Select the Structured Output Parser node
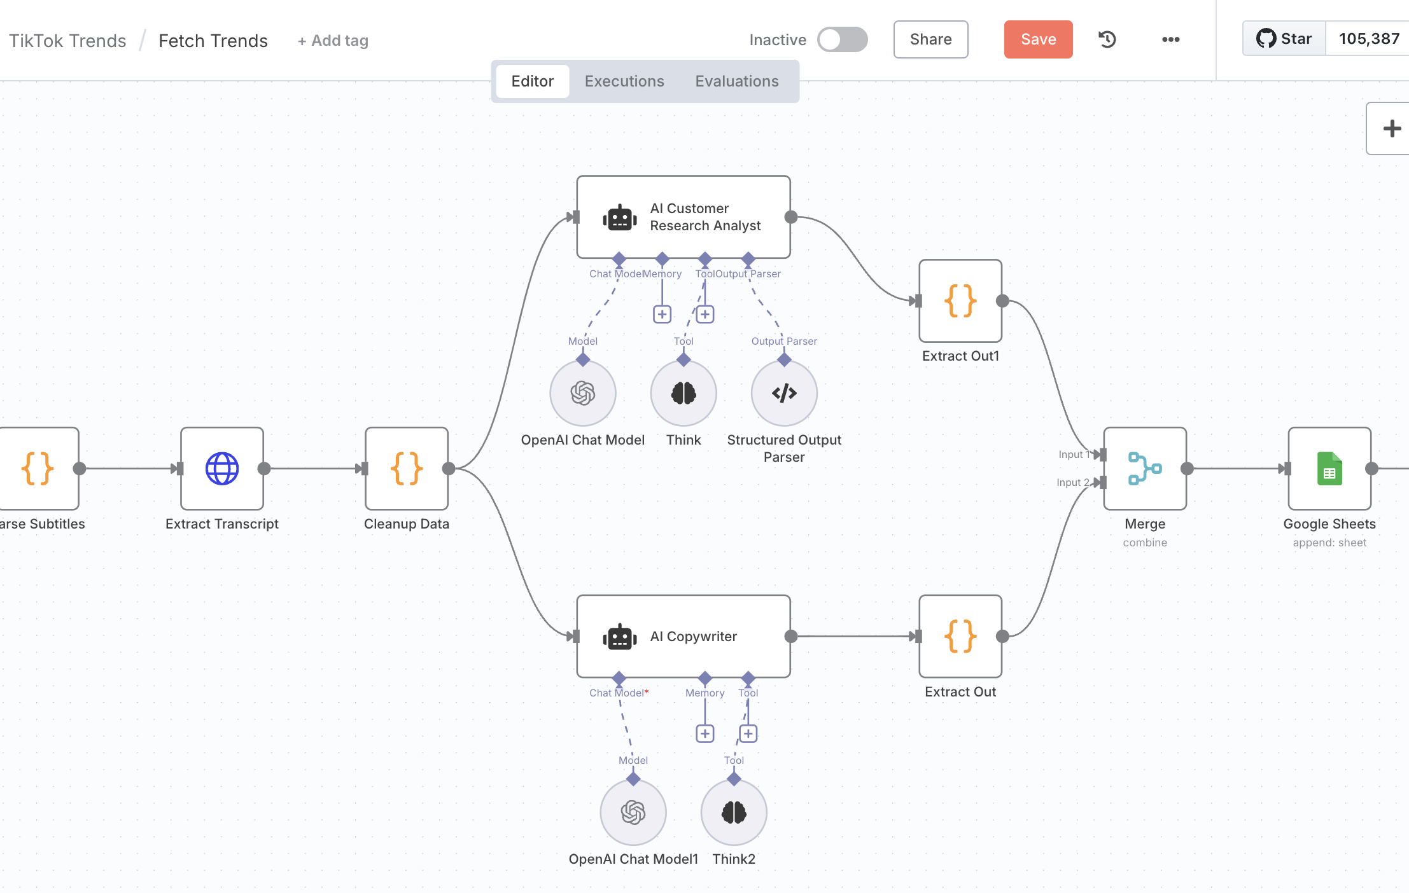The height and width of the screenshot is (893, 1409). click(784, 394)
